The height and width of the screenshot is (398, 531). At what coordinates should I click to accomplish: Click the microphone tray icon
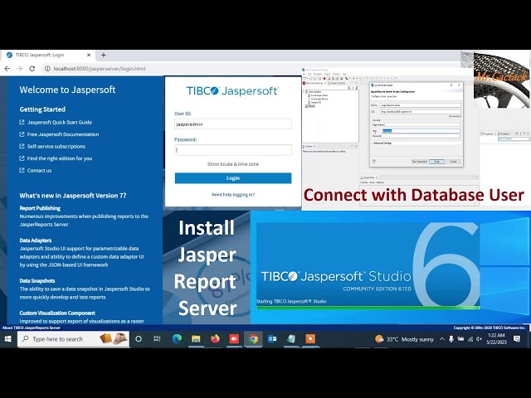[451, 339]
